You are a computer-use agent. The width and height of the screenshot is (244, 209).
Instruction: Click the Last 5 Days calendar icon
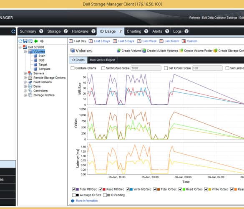tap(115, 41)
